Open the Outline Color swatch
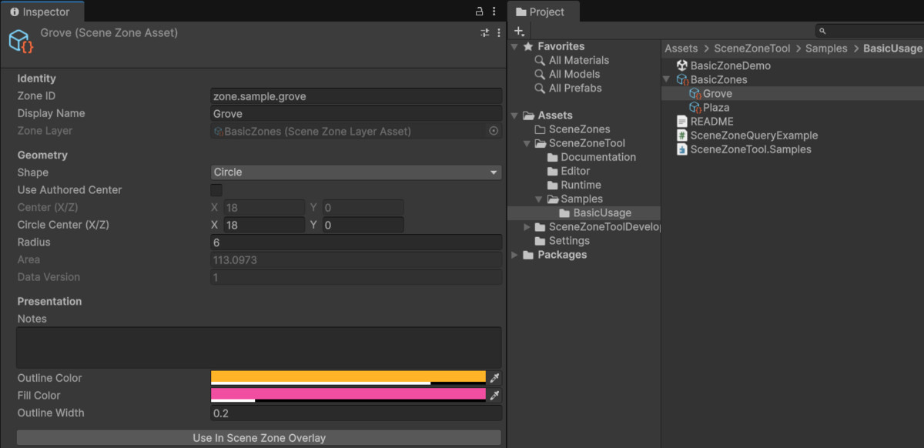The width and height of the screenshot is (924, 448). 349,378
